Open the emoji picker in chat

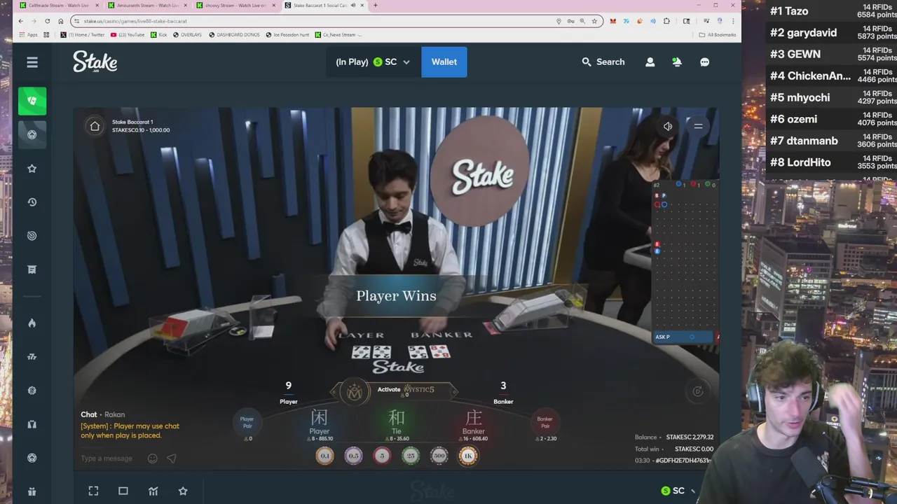point(152,458)
